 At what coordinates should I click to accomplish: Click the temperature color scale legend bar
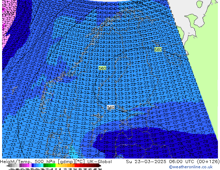pyautogui.click(x=54, y=165)
